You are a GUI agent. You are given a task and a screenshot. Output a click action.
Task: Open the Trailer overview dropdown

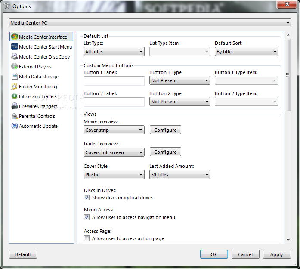tap(114, 152)
